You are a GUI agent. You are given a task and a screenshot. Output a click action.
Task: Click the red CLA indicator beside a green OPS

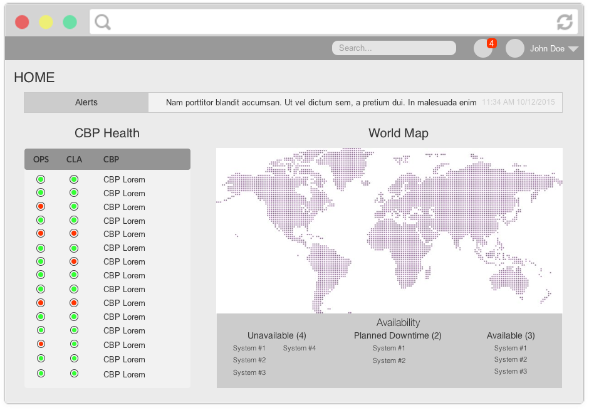tap(74, 261)
